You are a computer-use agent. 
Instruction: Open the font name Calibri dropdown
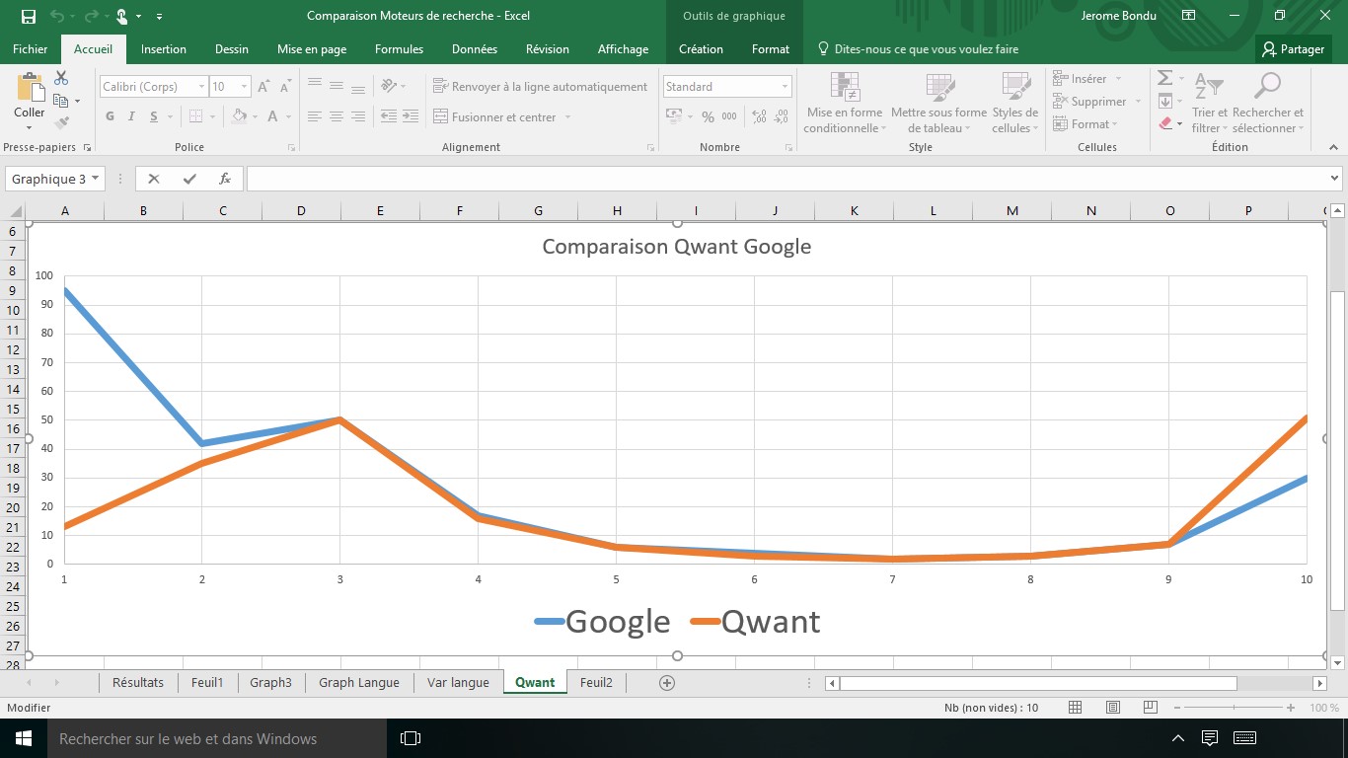click(201, 87)
